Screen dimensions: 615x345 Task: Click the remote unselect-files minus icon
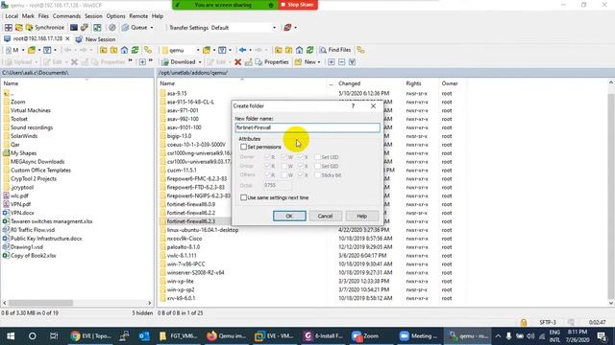[342, 61]
